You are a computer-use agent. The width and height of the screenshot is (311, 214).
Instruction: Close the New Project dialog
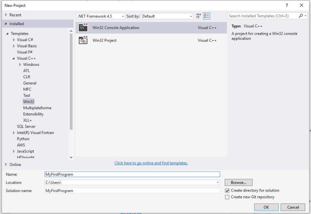301,5
